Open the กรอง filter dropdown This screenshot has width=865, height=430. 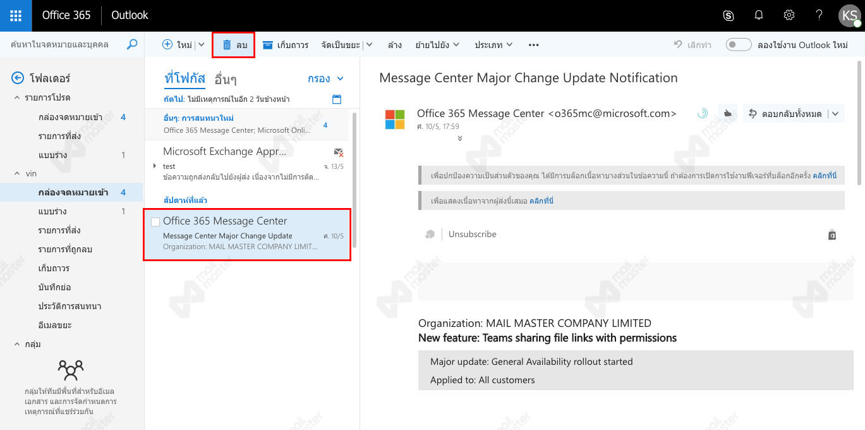326,79
